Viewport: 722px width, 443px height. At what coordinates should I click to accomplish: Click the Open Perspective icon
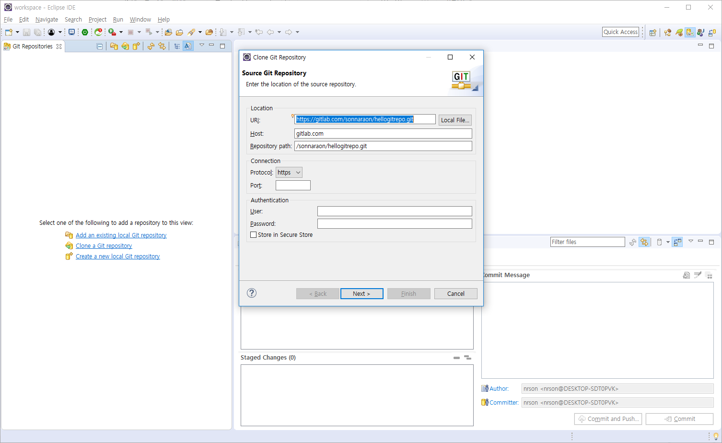(652, 33)
